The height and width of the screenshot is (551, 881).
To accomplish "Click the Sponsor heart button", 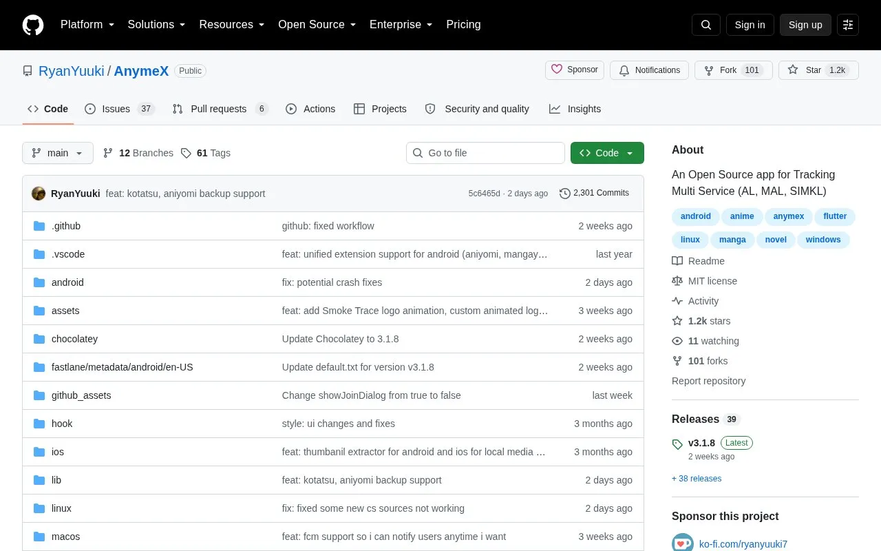I will tap(575, 70).
